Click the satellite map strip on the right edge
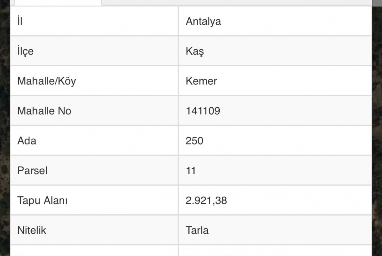The image size is (382, 256). click(x=377, y=128)
